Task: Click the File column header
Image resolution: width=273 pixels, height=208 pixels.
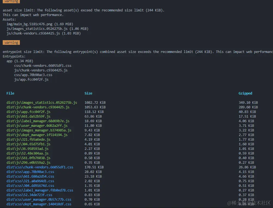Action: [10, 93]
